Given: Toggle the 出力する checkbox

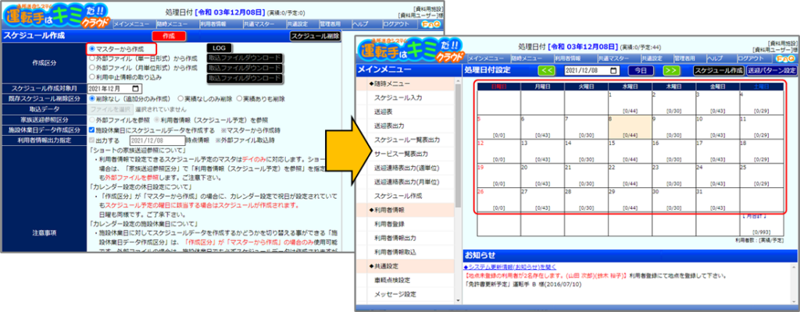Looking at the screenshot, I should (92, 140).
